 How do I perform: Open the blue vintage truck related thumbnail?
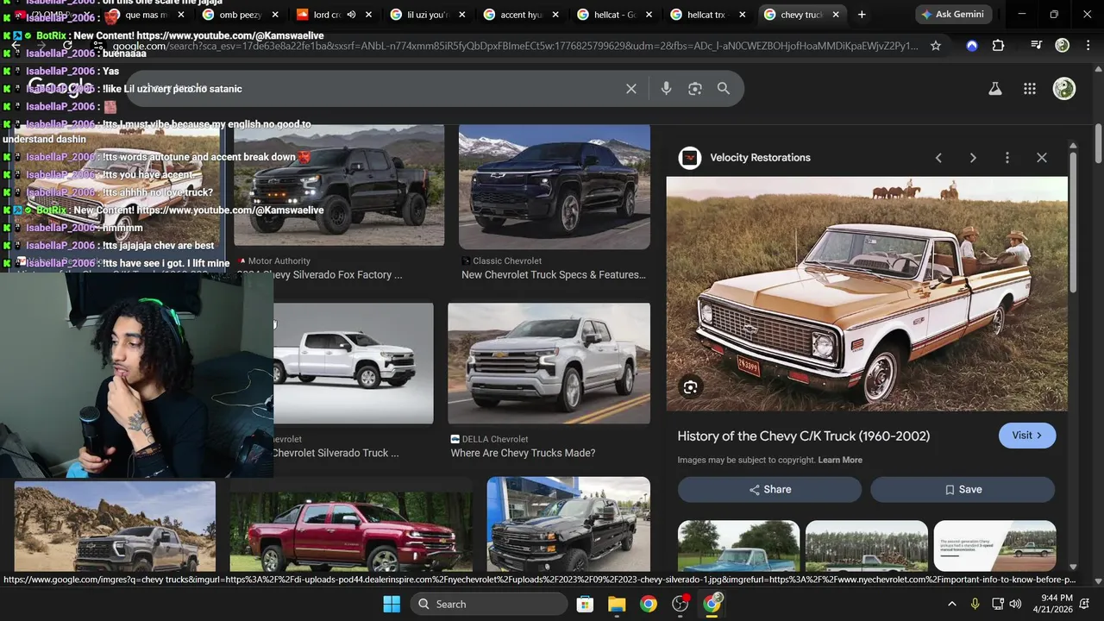coord(738,545)
